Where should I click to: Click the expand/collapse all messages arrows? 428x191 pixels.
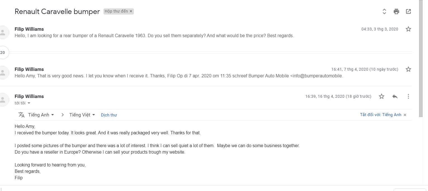384,11
